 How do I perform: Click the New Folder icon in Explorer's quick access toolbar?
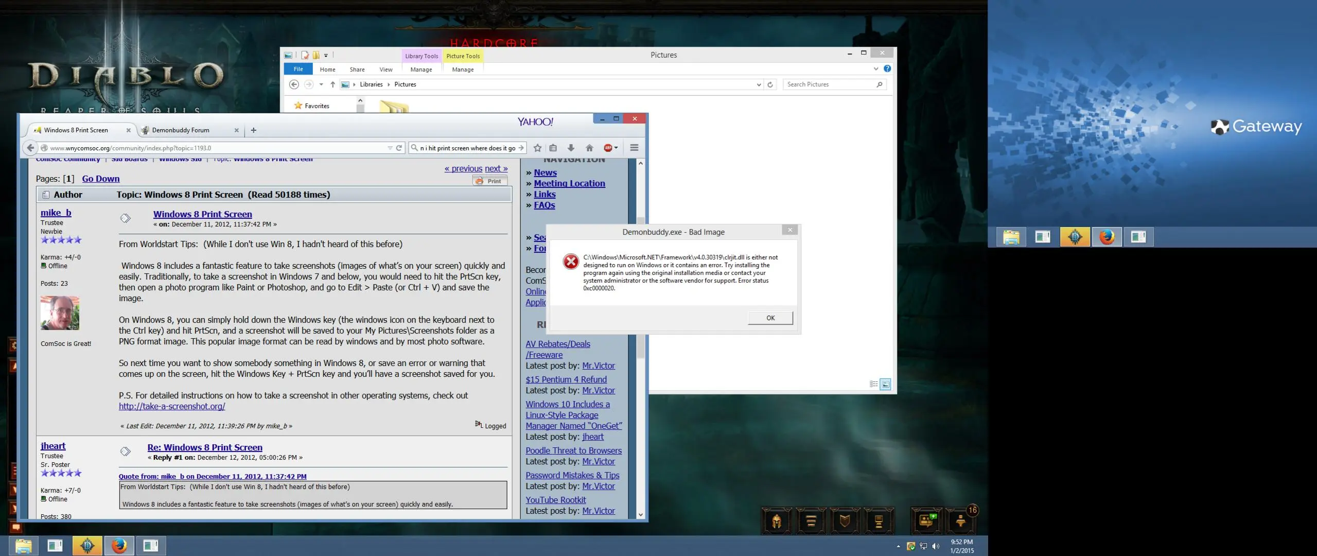316,55
